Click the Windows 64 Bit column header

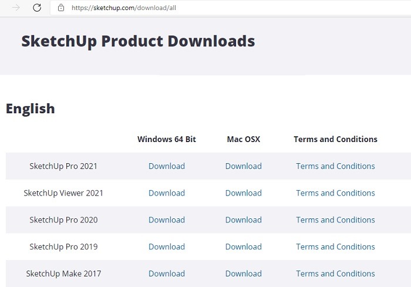tap(167, 139)
